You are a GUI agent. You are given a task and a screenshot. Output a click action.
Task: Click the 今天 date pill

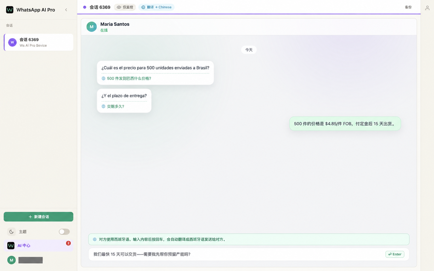pyautogui.click(x=249, y=50)
